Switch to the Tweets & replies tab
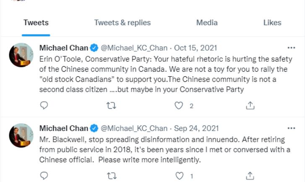Viewport: 305px width, 182px height. click(123, 23)
